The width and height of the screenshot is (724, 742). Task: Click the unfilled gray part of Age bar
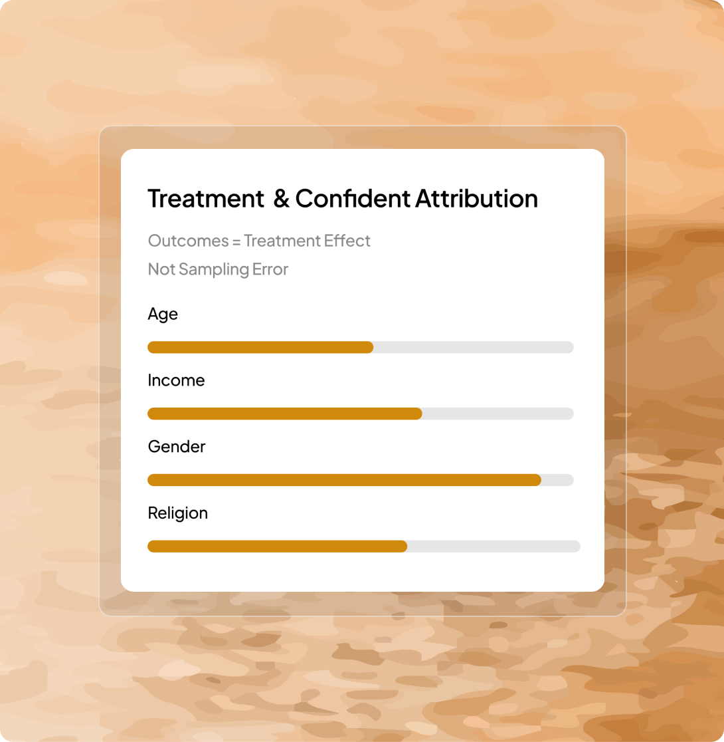pos(474,347)
